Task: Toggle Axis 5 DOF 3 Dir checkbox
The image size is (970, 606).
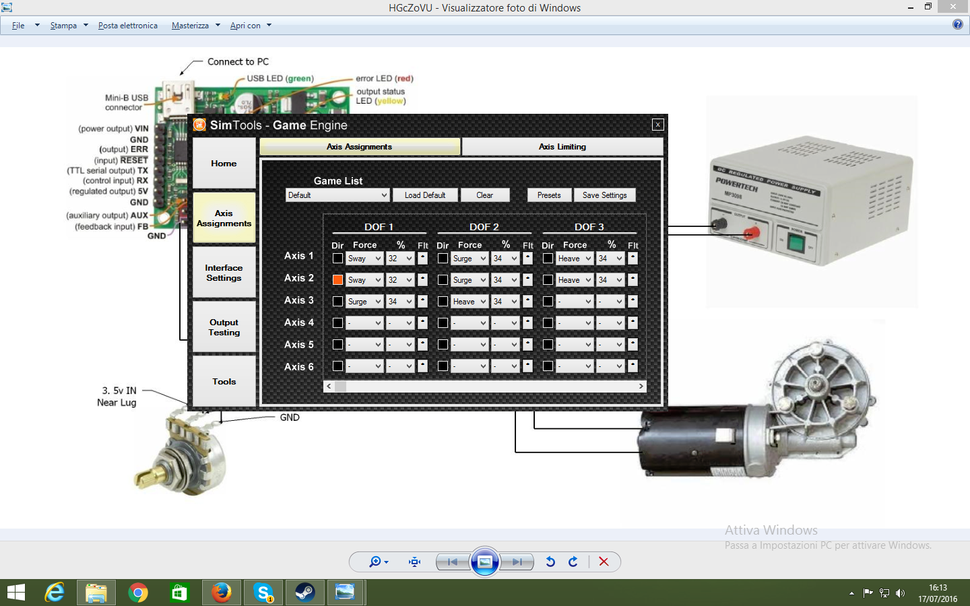Action: click(548, 344)
